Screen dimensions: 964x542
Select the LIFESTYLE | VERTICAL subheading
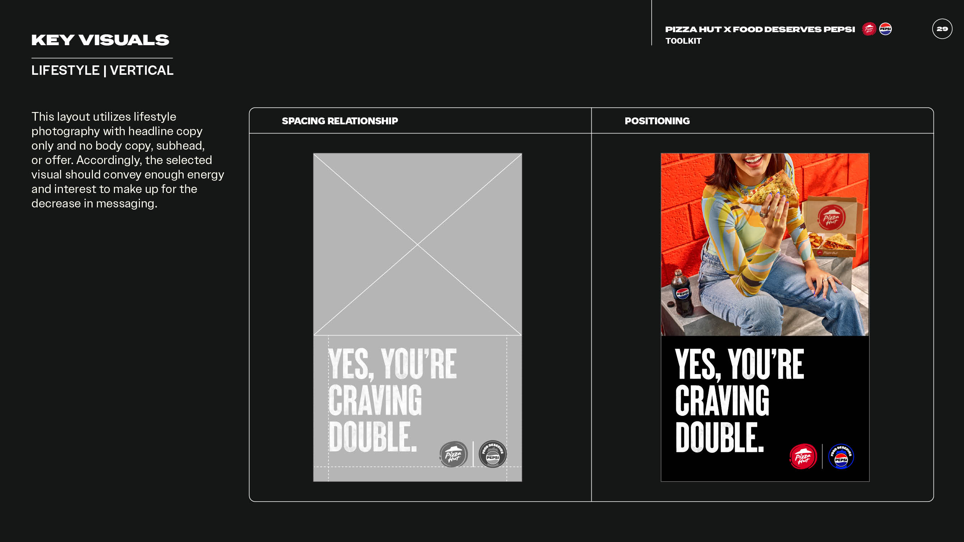click(x=102, y=70)
